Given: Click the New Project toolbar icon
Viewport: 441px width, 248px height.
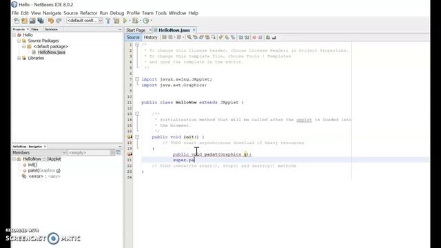Looking at the screenshot, I should [x=25, y=21].
